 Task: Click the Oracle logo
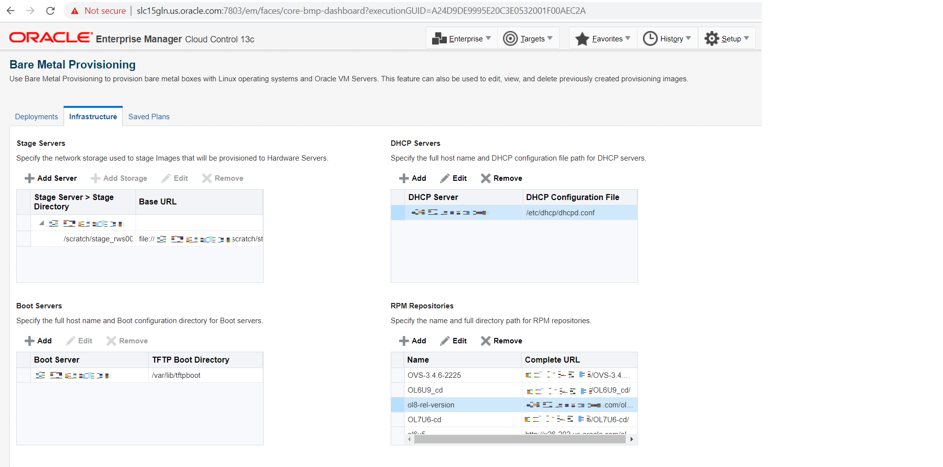coord(51,37)
